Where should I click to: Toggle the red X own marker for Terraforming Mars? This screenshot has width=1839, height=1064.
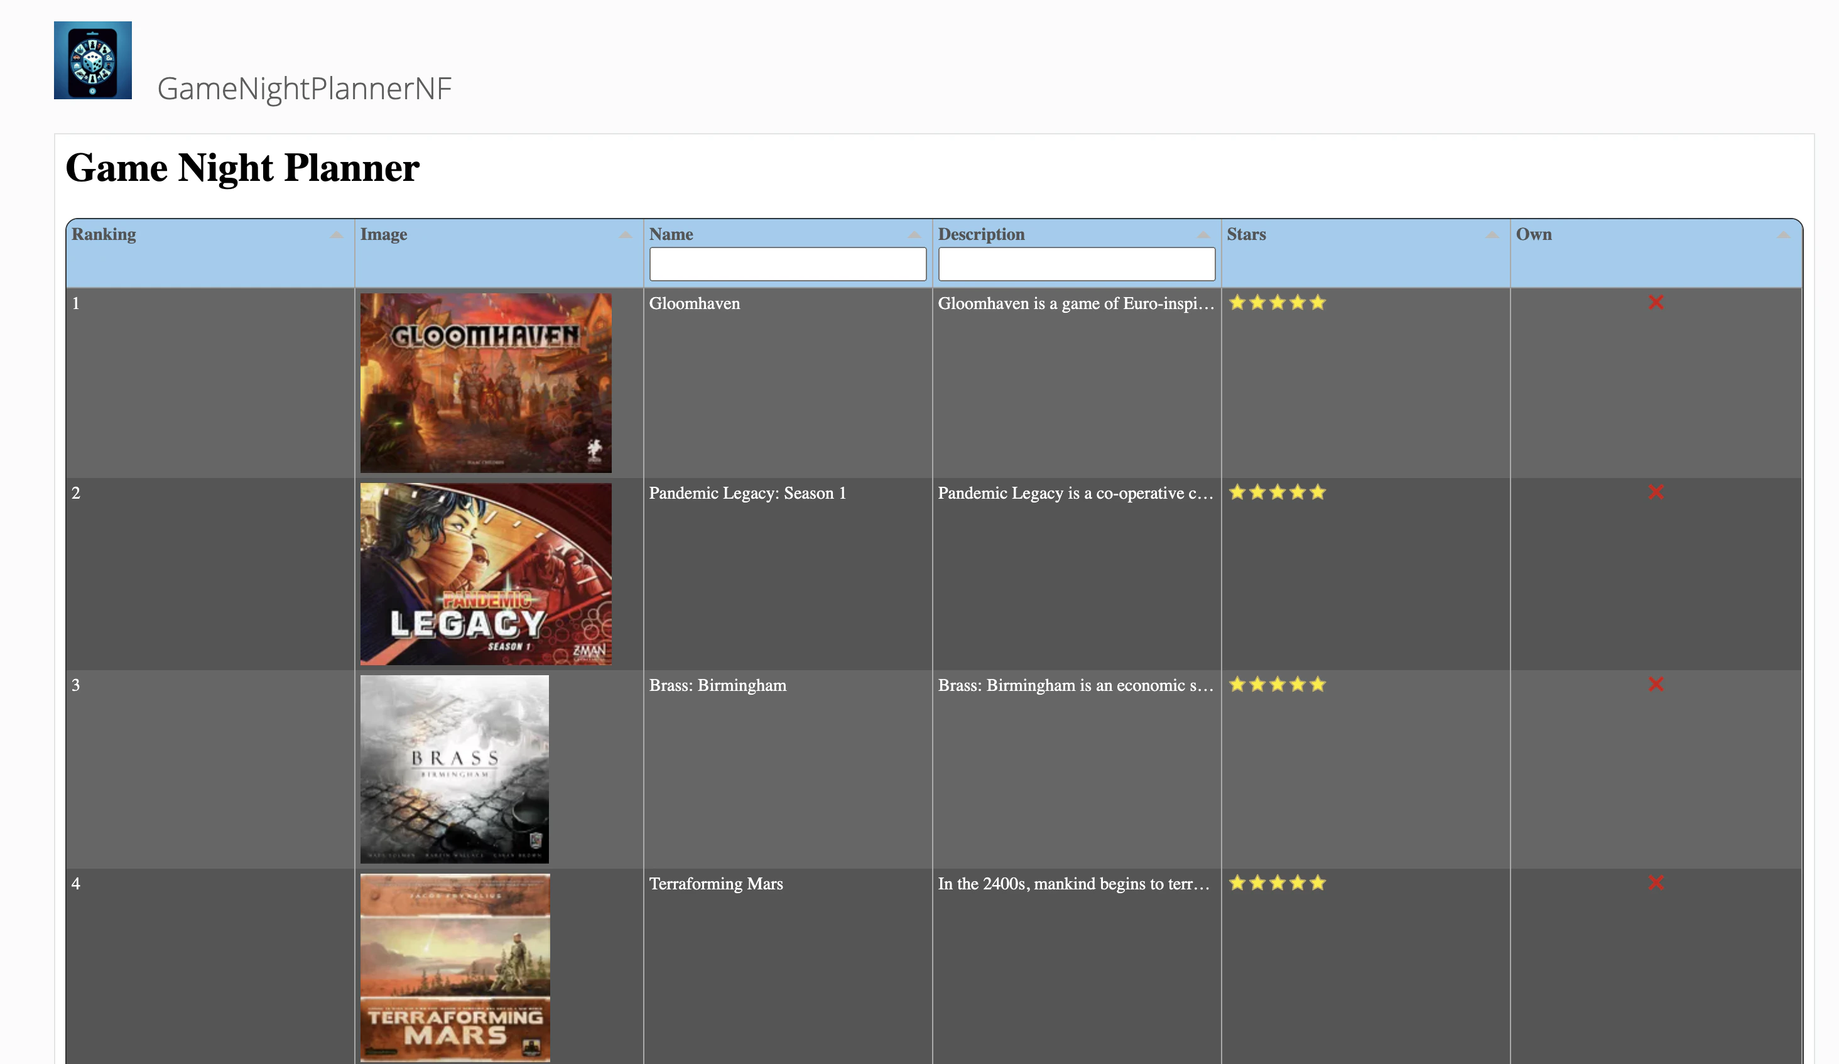point(1656,882)
